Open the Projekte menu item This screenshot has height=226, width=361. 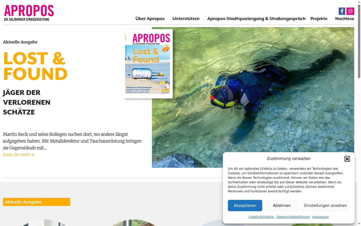319,19
